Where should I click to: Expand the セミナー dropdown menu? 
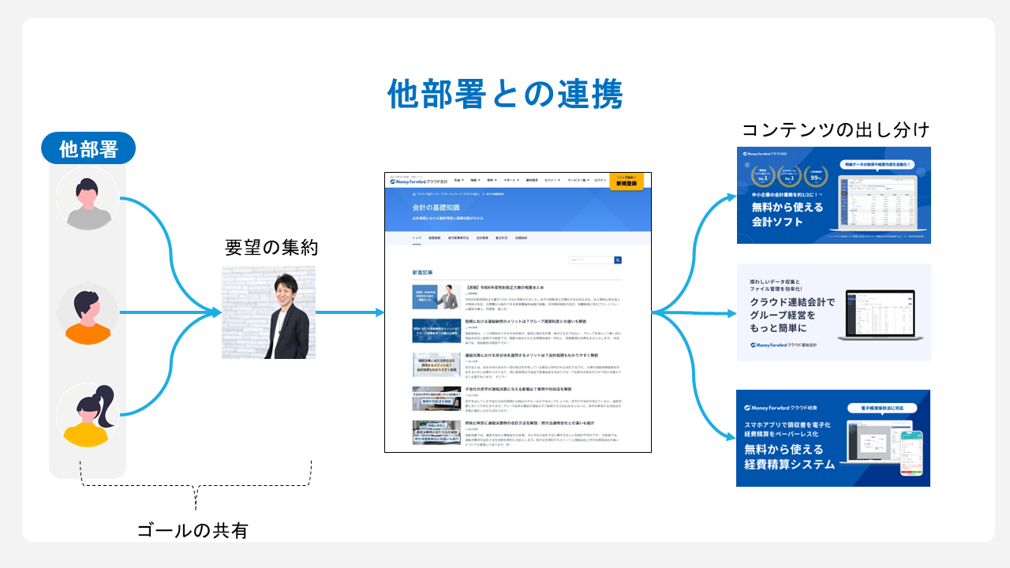[553, 181]
